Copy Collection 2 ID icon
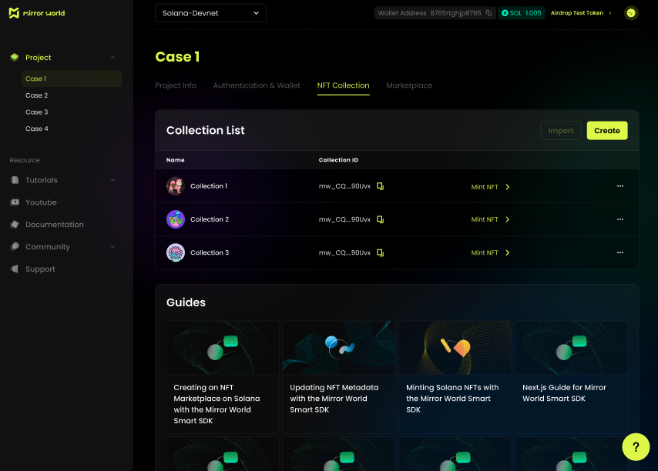Image resolution: width=658 pixels, height=471 pixels. pos(380,219)
